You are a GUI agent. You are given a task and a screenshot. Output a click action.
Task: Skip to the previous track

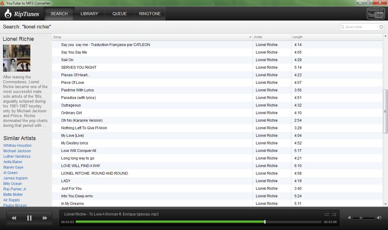click(x=14, y=218)
